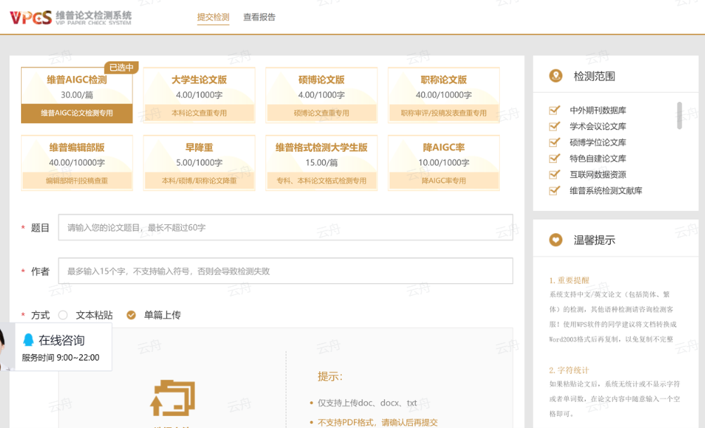The height and width of the screenshot is (428, 705).
Task: Toggle the 中外期刊数据库 checkbox
Action: point(554,110)
